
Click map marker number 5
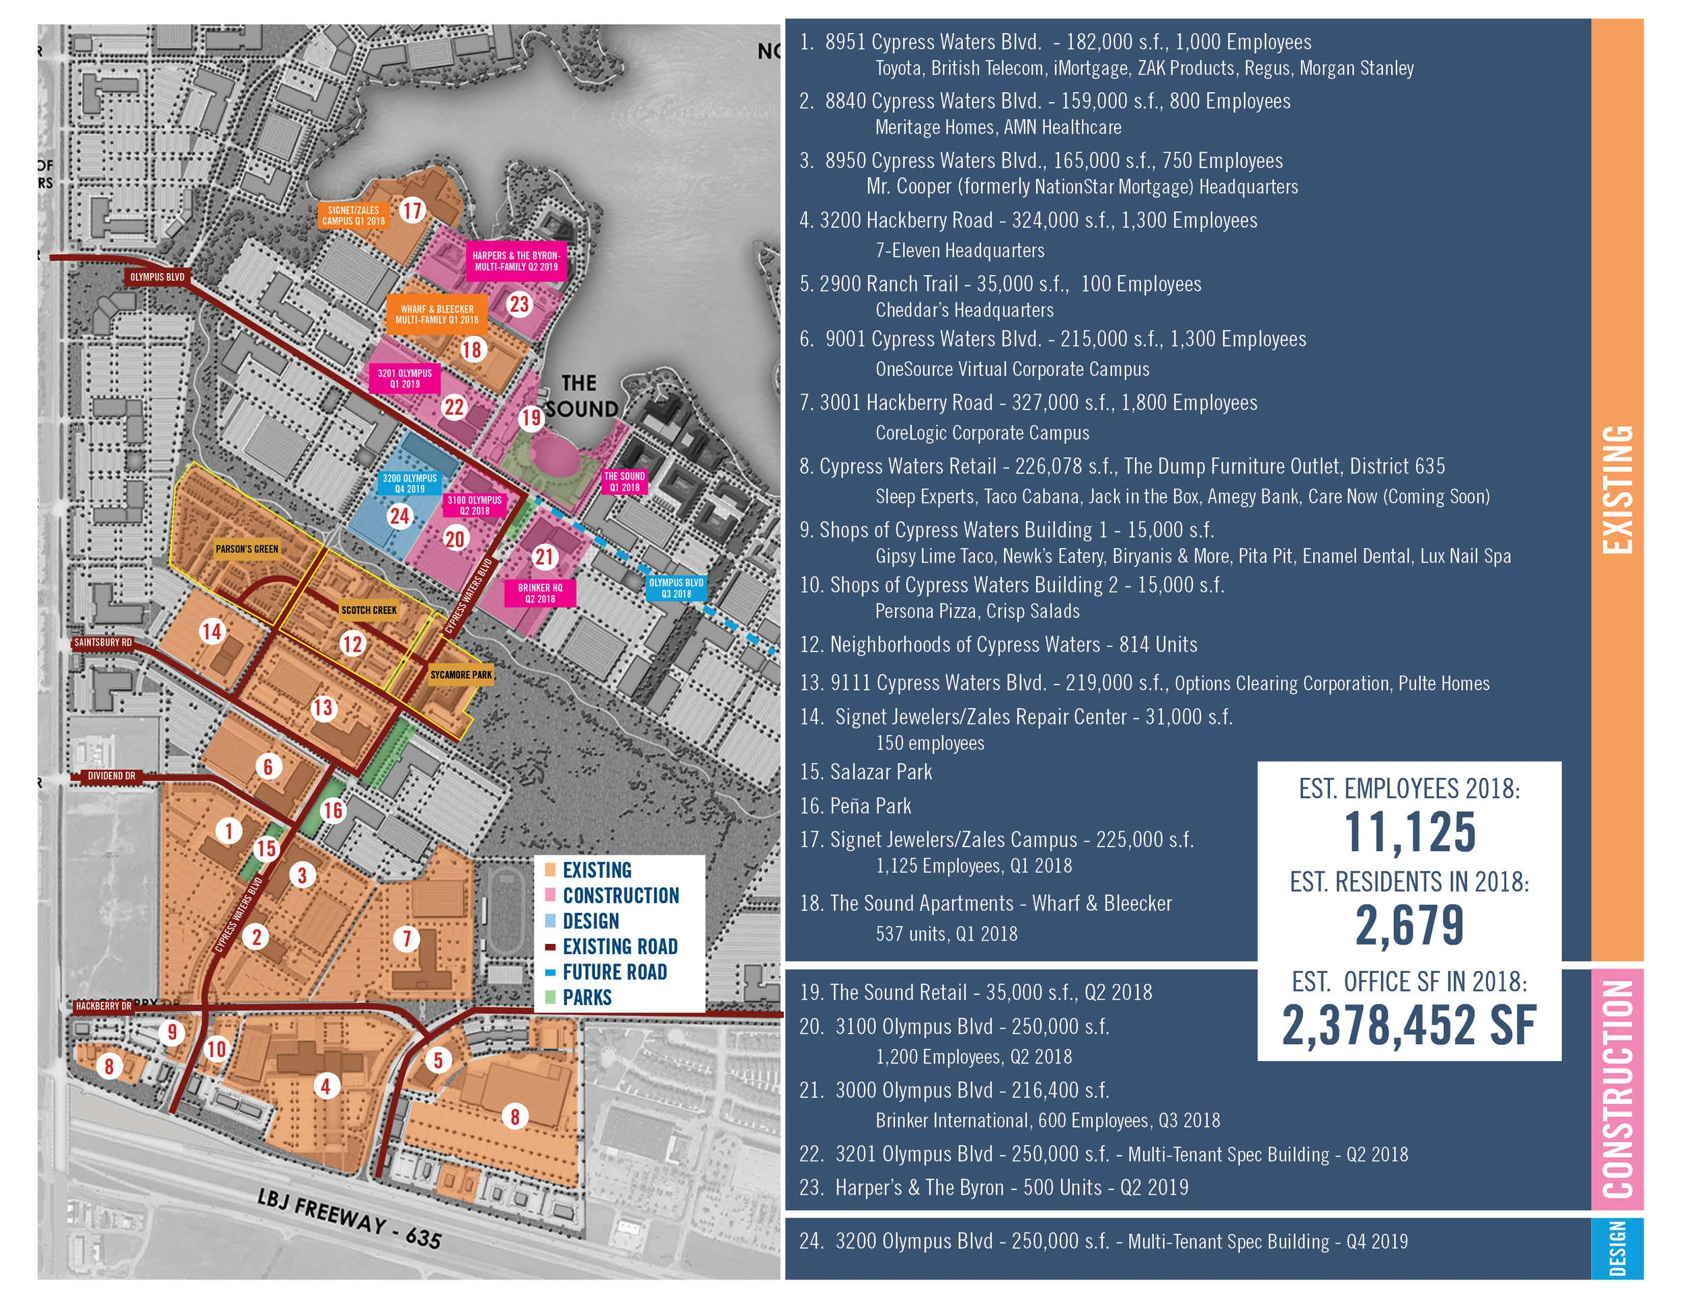point(438,1060)
